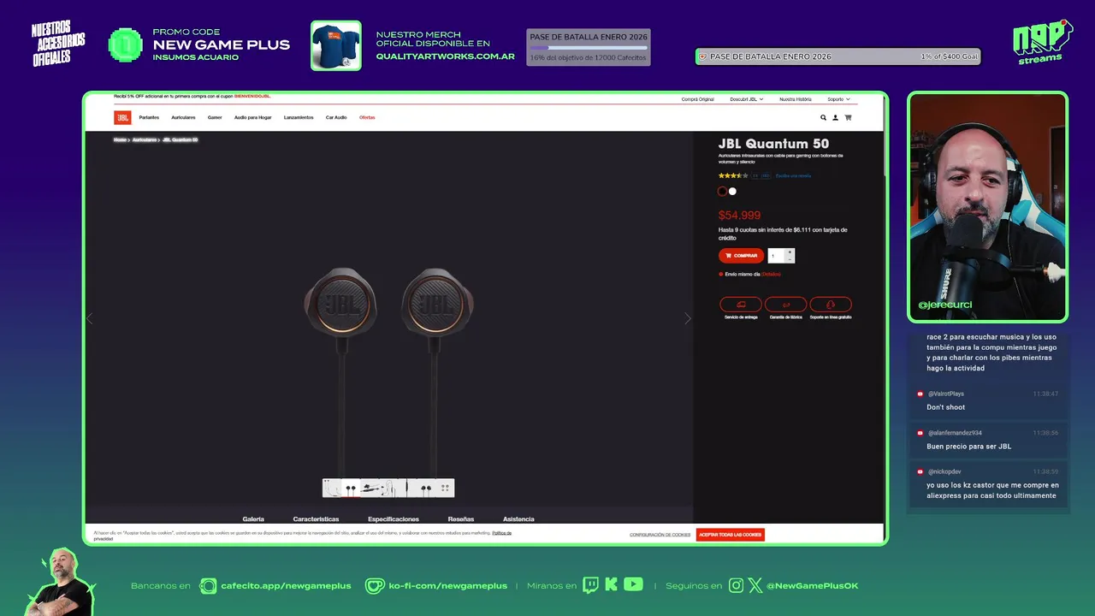This screenshot has width=1095, height=616.
Task: Click the Nuestra Historia link
Action: click(x=795, y=99)
